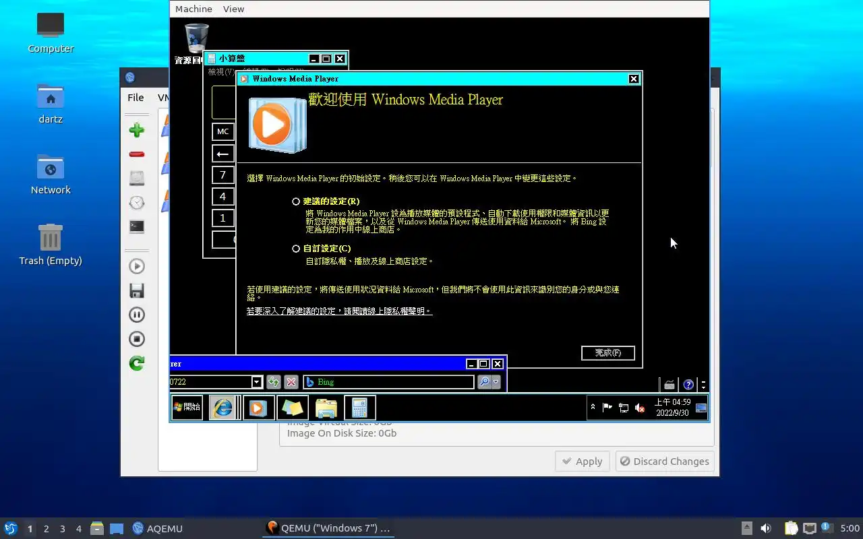
Task: Open the AQEMU terminal console icon
Action: tap(137, 226)
